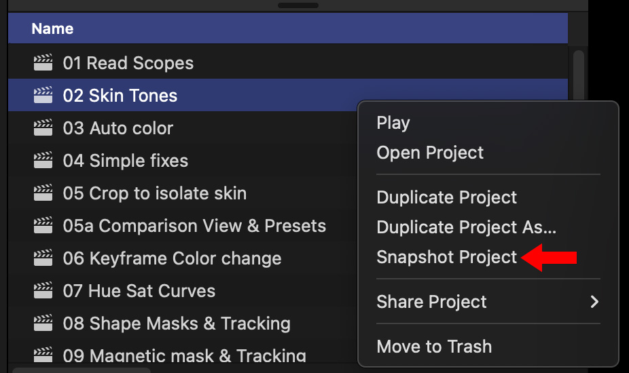
Task: Click the 06 Keyframe Color change icon
Action: [x=43, y=258]
